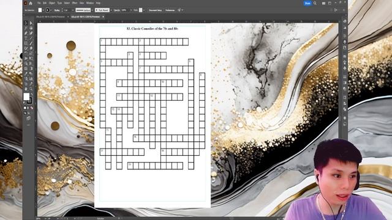The height and width of the screenshot is (220, 392).
Task: Activate the Zoom magnifier tool
Action: pos(31,89)
